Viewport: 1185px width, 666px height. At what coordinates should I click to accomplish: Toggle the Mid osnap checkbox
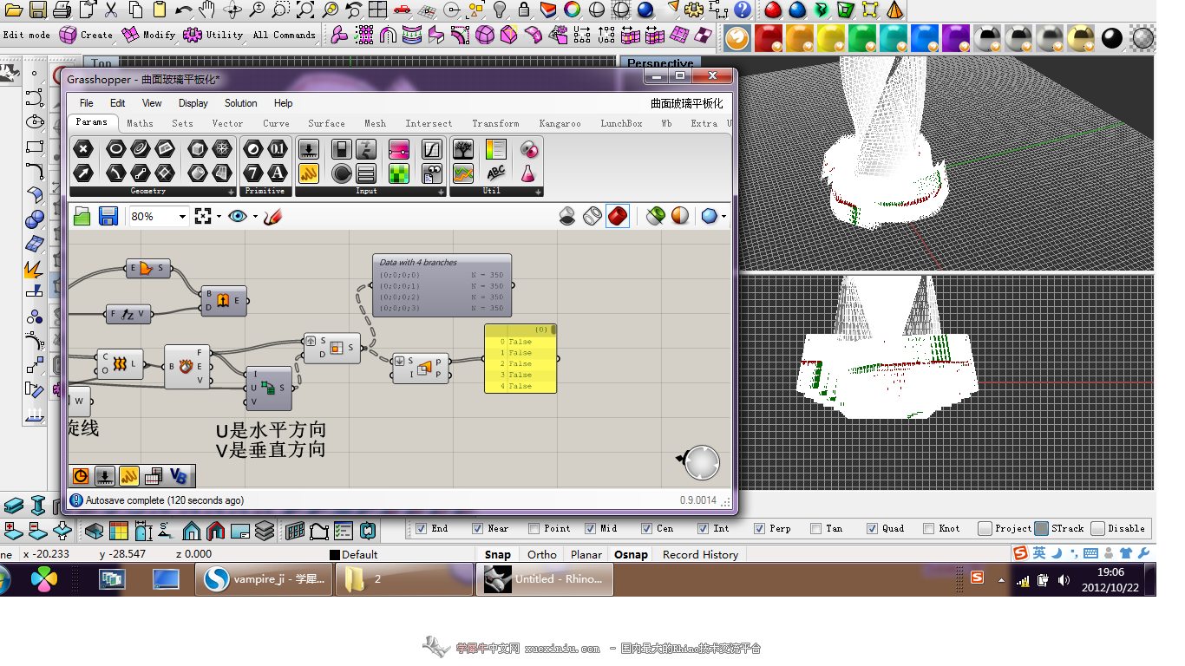(590, 528)
